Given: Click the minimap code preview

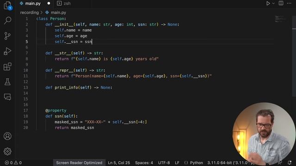Looking at the screenshot, I should (x=280, y=19).
